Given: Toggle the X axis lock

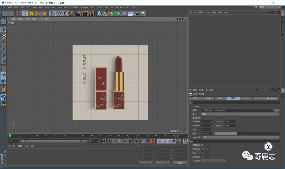Looking at the screenshot, I should pos(52,13).
